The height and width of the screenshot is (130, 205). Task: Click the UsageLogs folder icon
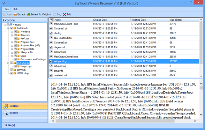[x=18, y=66]
